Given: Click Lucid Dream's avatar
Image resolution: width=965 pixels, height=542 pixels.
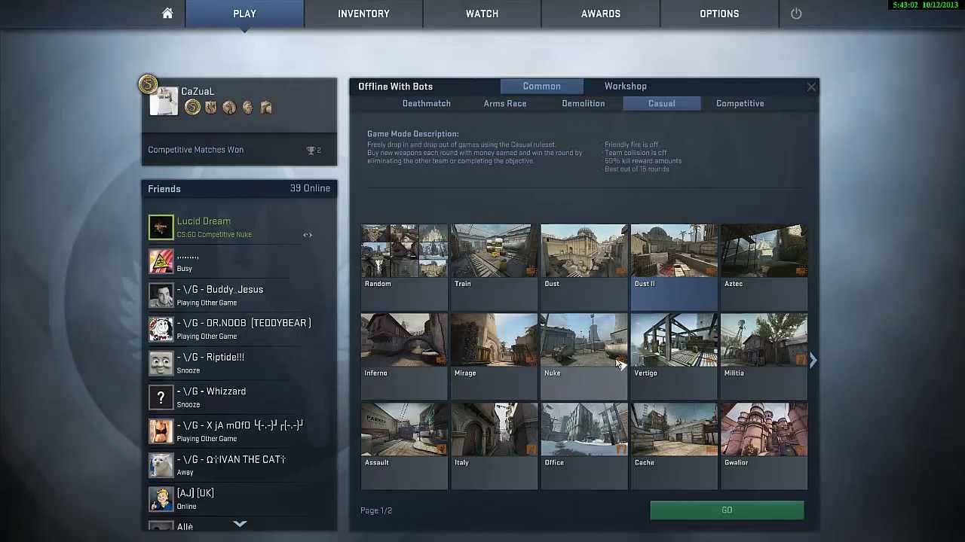Looking at the screenshot, I should pos(161,227).
